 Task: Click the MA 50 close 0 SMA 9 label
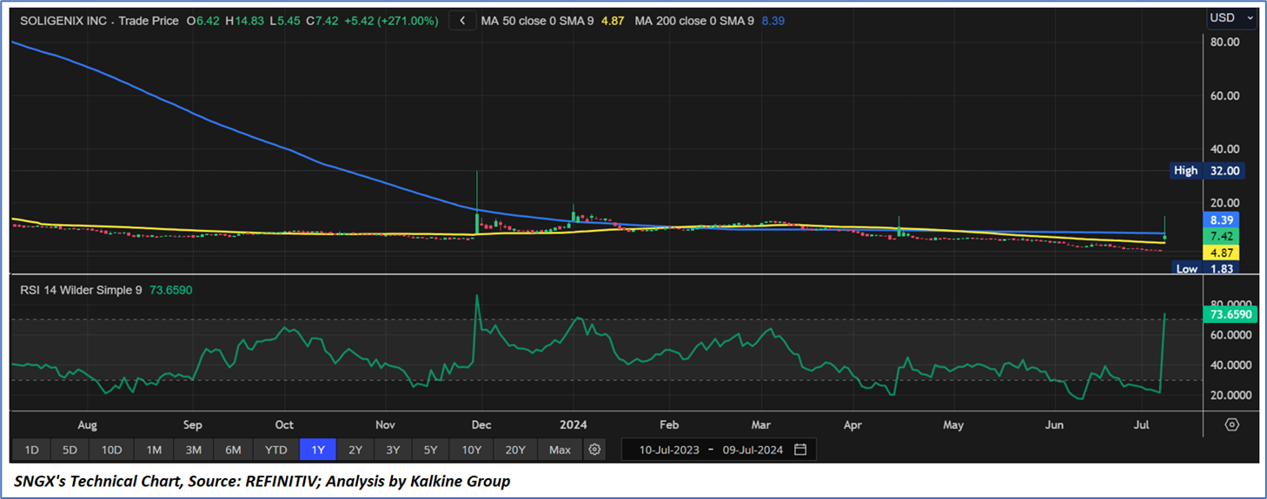pos(536,21)
